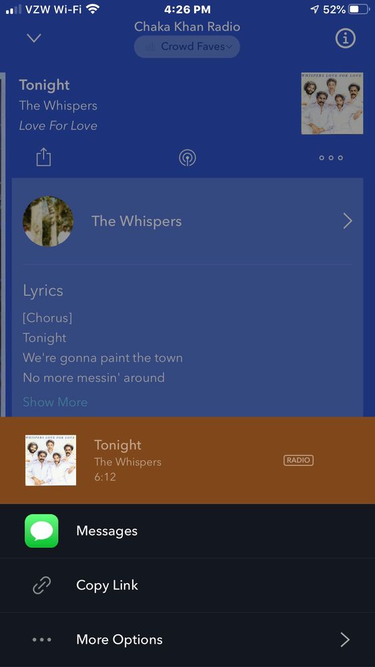Open the three-dot more menu
The width and height of the screenshot is (375, 667).
click(x=331, y=158)
